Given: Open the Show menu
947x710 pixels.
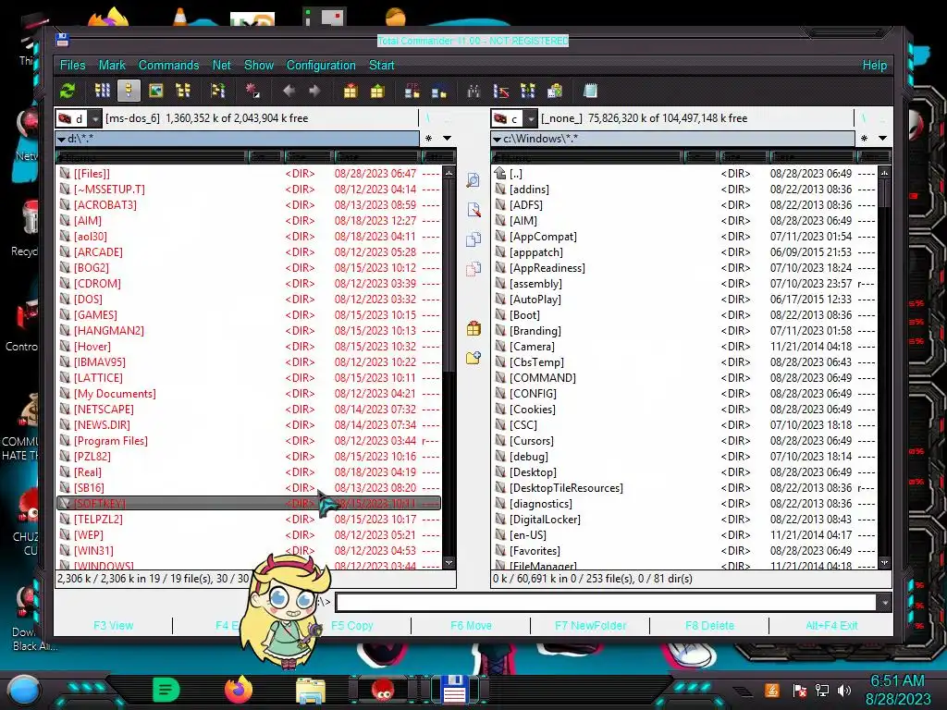Looking at the screenshot, I should point(259,66).
